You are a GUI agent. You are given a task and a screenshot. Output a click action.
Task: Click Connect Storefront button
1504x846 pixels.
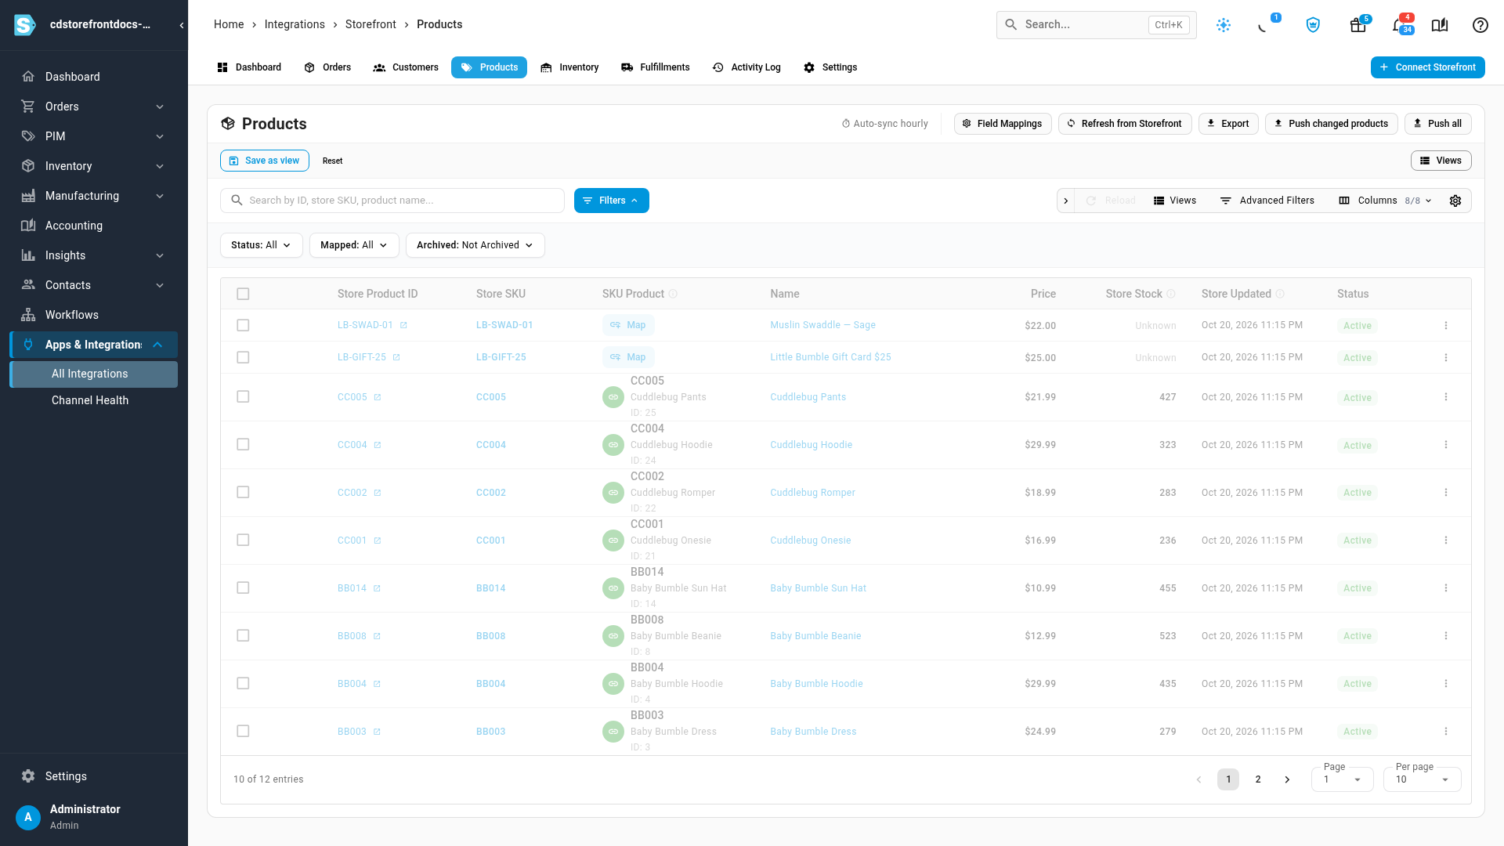[x=1427, y=67]
